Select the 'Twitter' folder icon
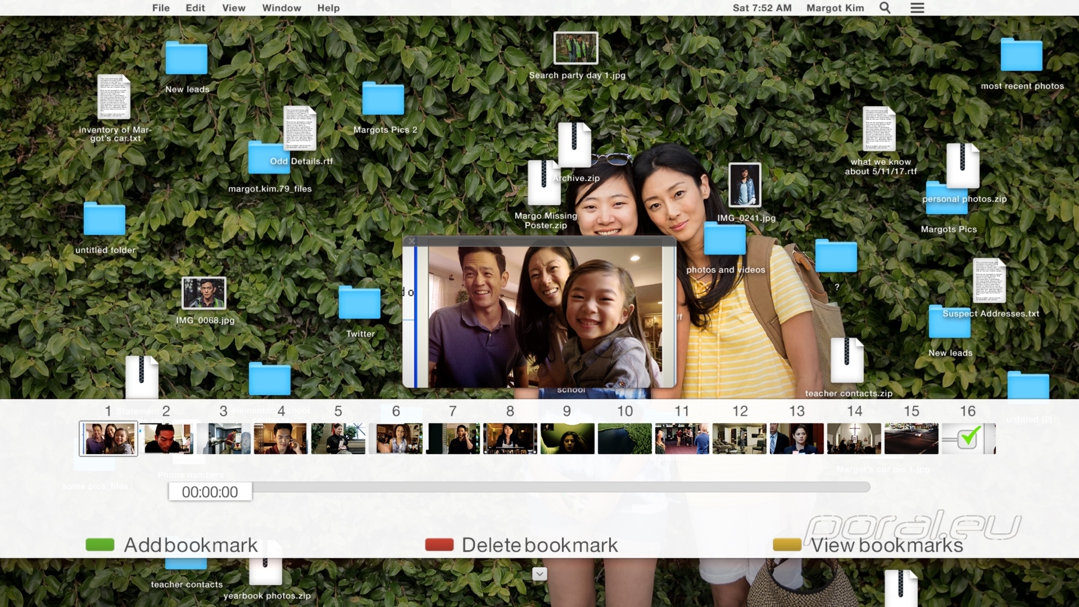This screenshot has height=607, width=1079. coord(360,302)
